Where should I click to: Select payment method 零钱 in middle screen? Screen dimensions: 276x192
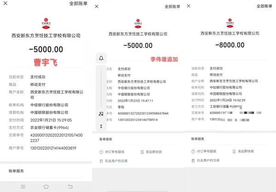tap(121, 107)
